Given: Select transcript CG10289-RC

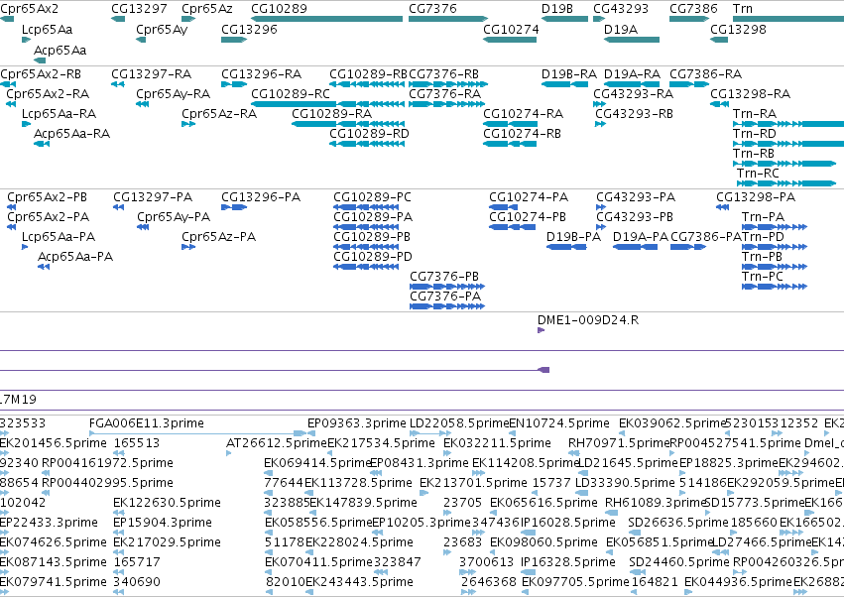Looking at the screenshot, I should pyautogui.click(x=291, y=94).
